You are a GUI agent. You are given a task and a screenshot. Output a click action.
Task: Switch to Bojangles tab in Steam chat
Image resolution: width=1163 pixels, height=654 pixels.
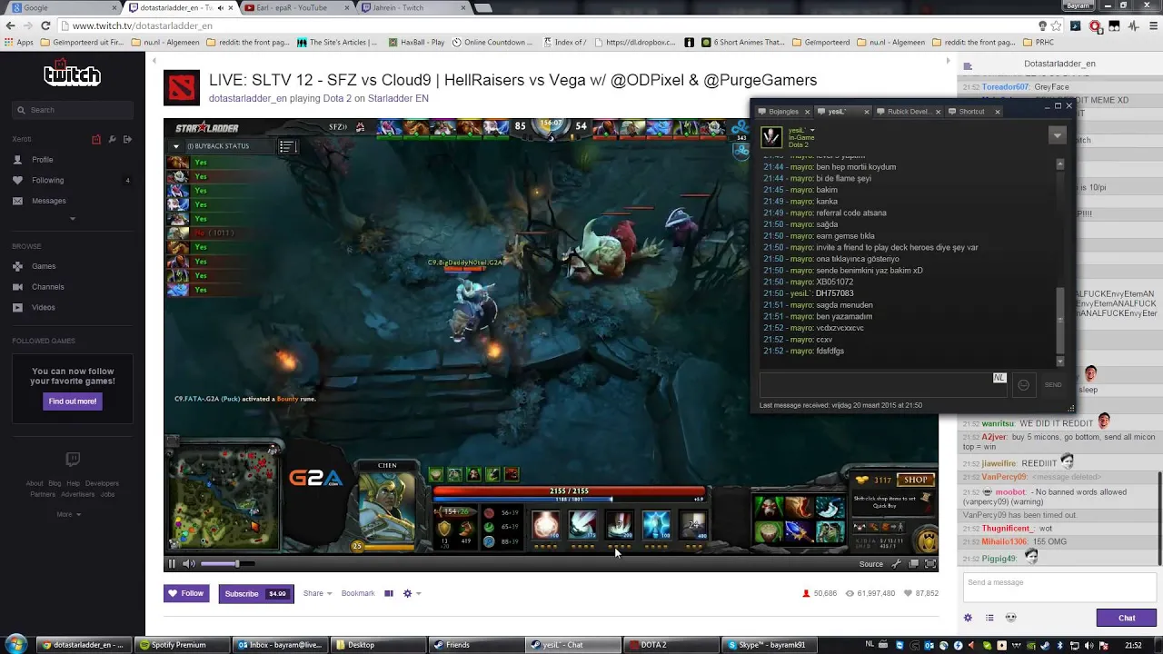pyautogui.click(x=782, y=112)
